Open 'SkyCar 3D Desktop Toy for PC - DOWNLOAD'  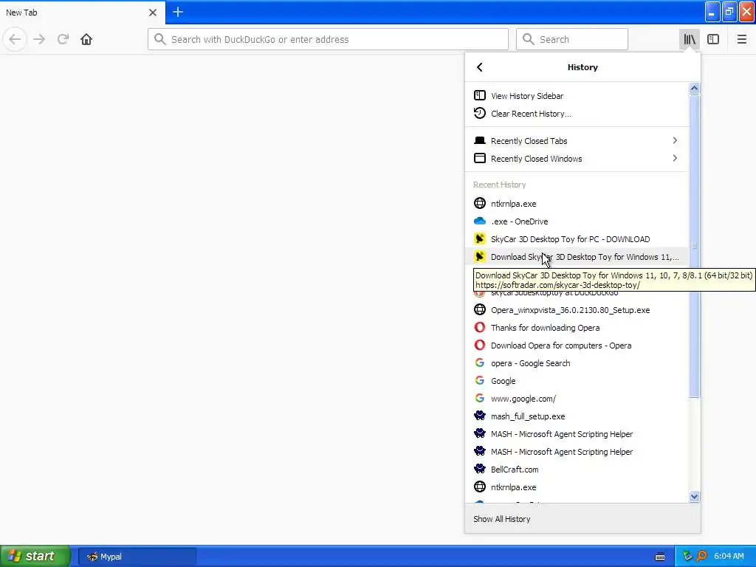coord(577,239)
